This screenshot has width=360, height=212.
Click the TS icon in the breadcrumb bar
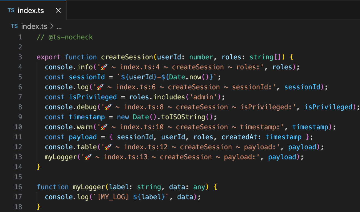coord(14,26)
